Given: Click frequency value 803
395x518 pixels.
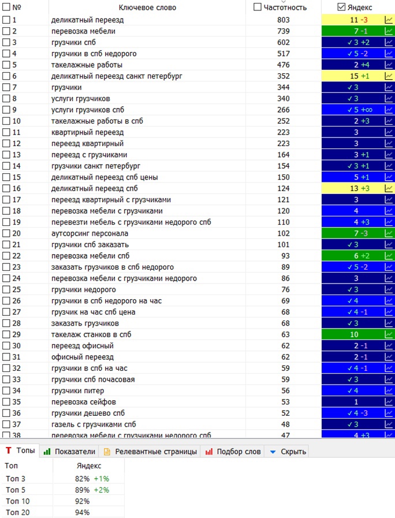Looking at the screenshot, I should click(284, 20).
